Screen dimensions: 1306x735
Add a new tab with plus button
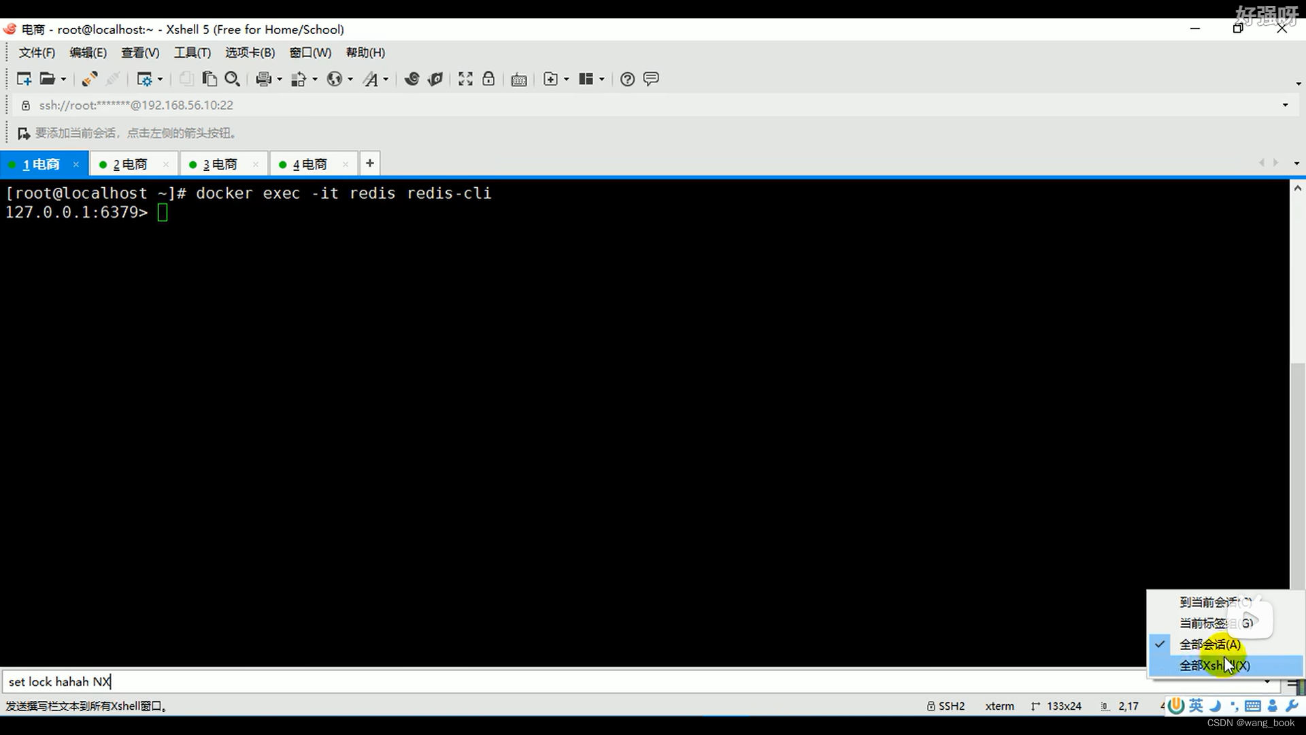pos(370,163)
